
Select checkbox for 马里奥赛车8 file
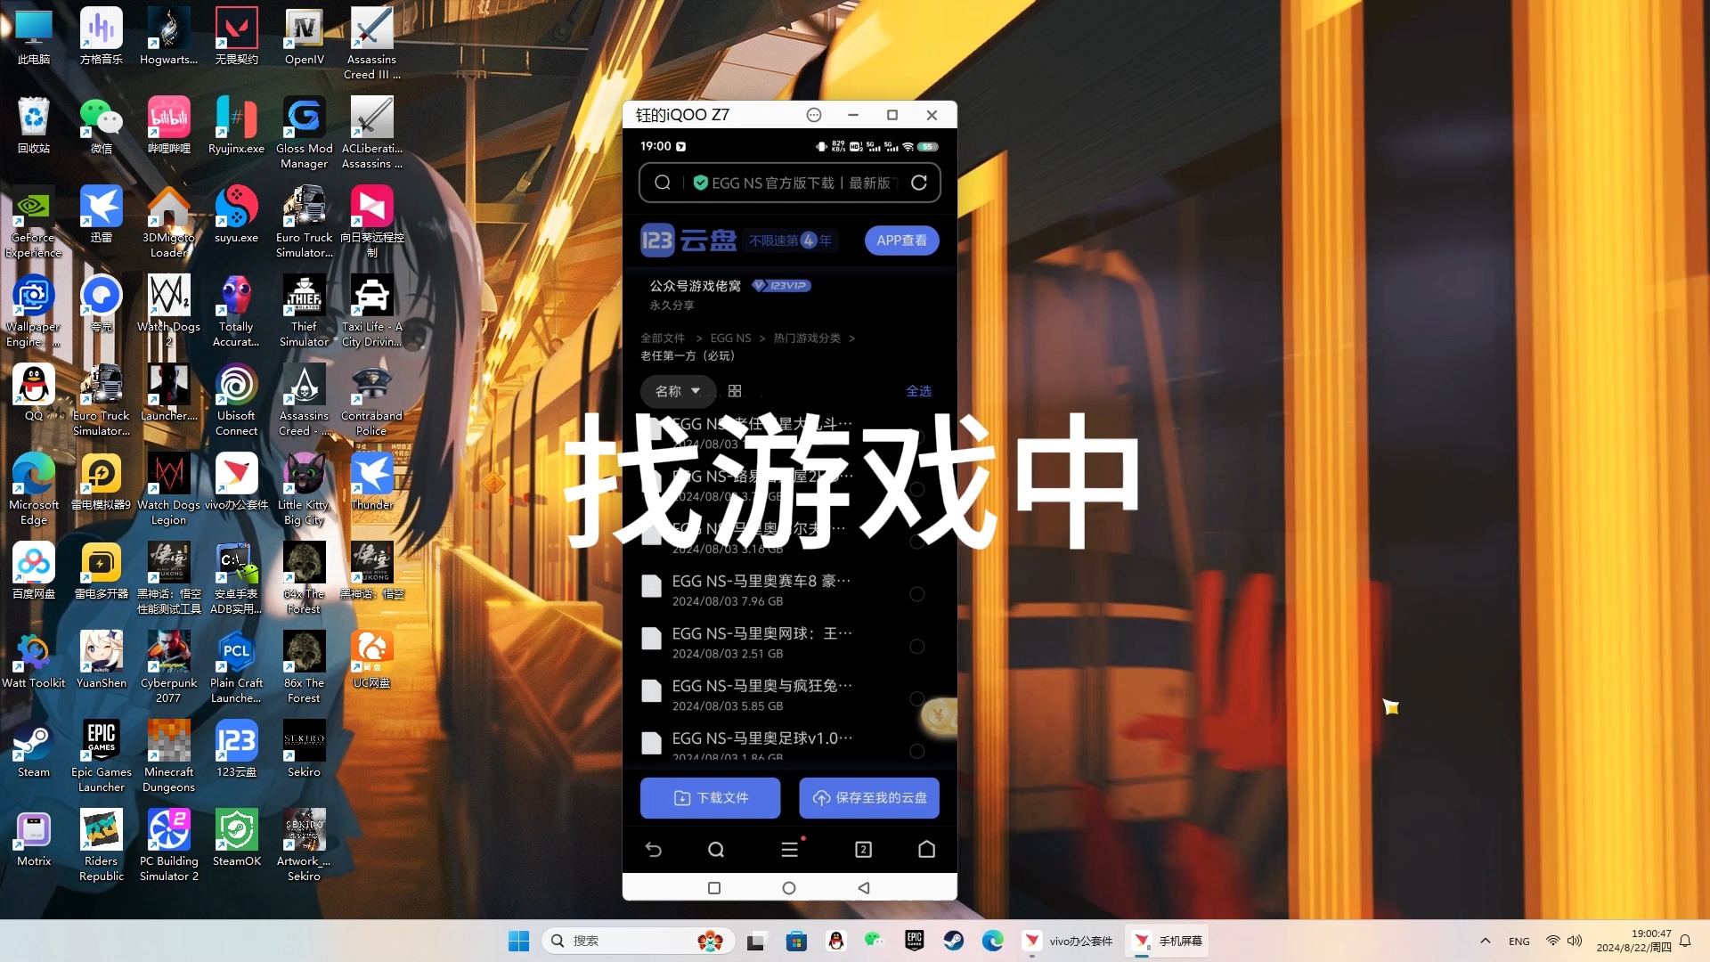(916, 594)
